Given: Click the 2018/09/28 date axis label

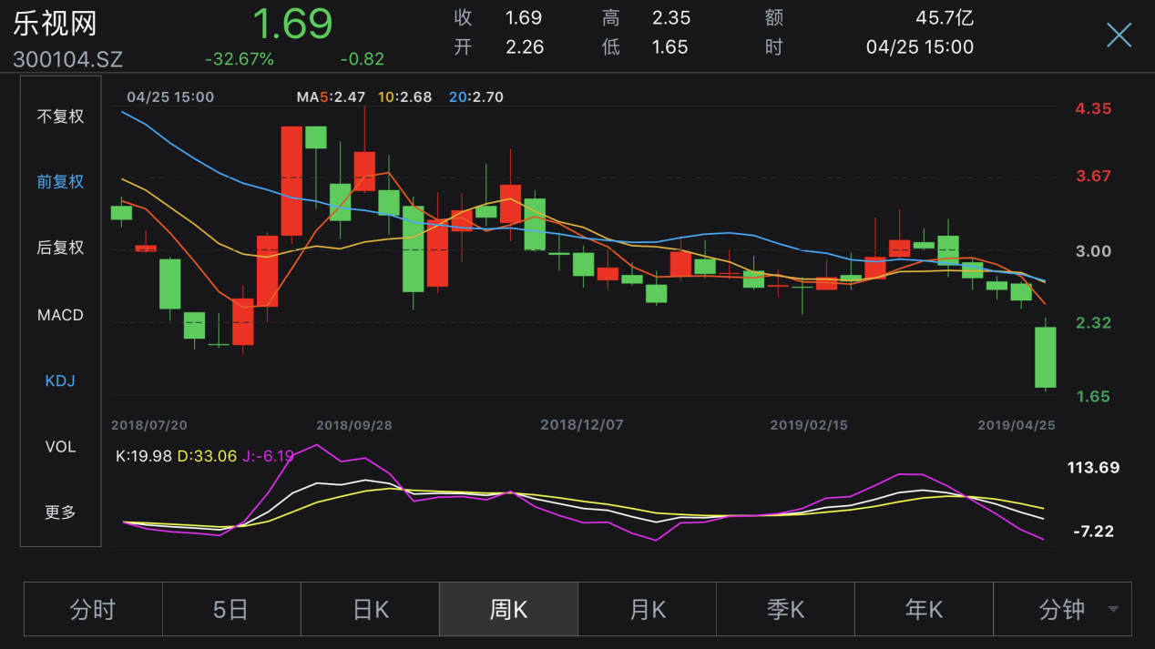Looking at the screenshot, I should (354, 425).
